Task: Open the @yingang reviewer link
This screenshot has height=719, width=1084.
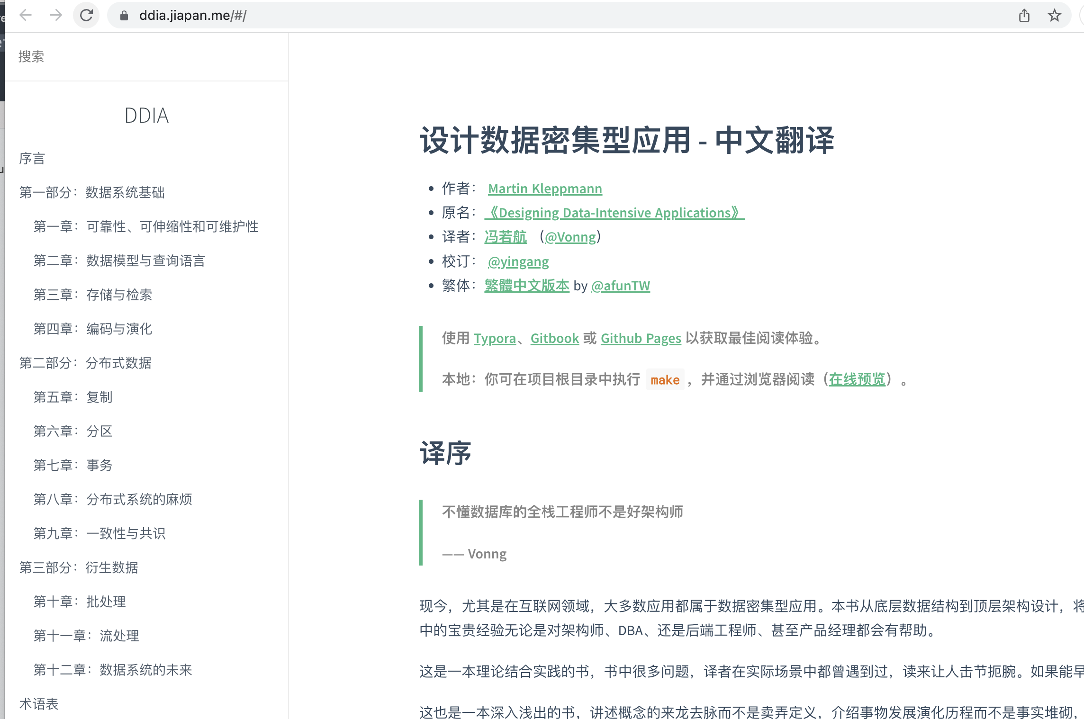Action: pyautogui.click(x=518, y=262)
